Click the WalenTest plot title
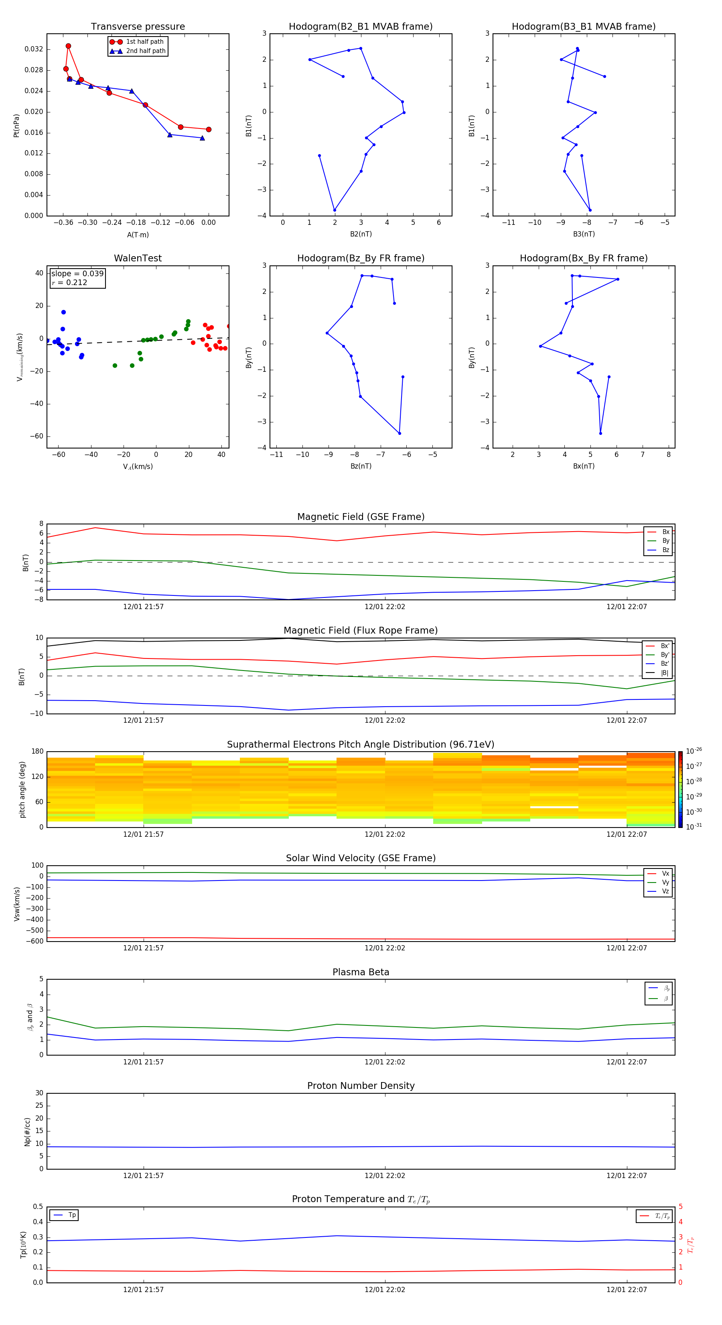 (138, 258)
